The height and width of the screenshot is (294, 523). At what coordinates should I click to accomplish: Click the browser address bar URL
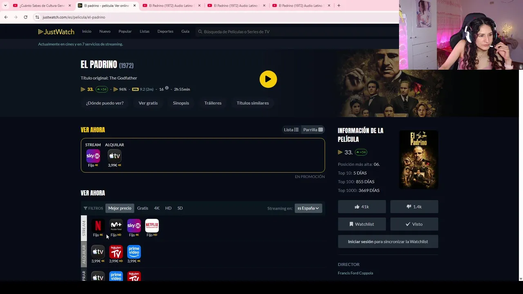coord(74,17)
